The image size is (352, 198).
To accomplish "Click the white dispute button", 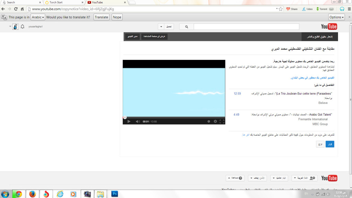I will [320, 144].
